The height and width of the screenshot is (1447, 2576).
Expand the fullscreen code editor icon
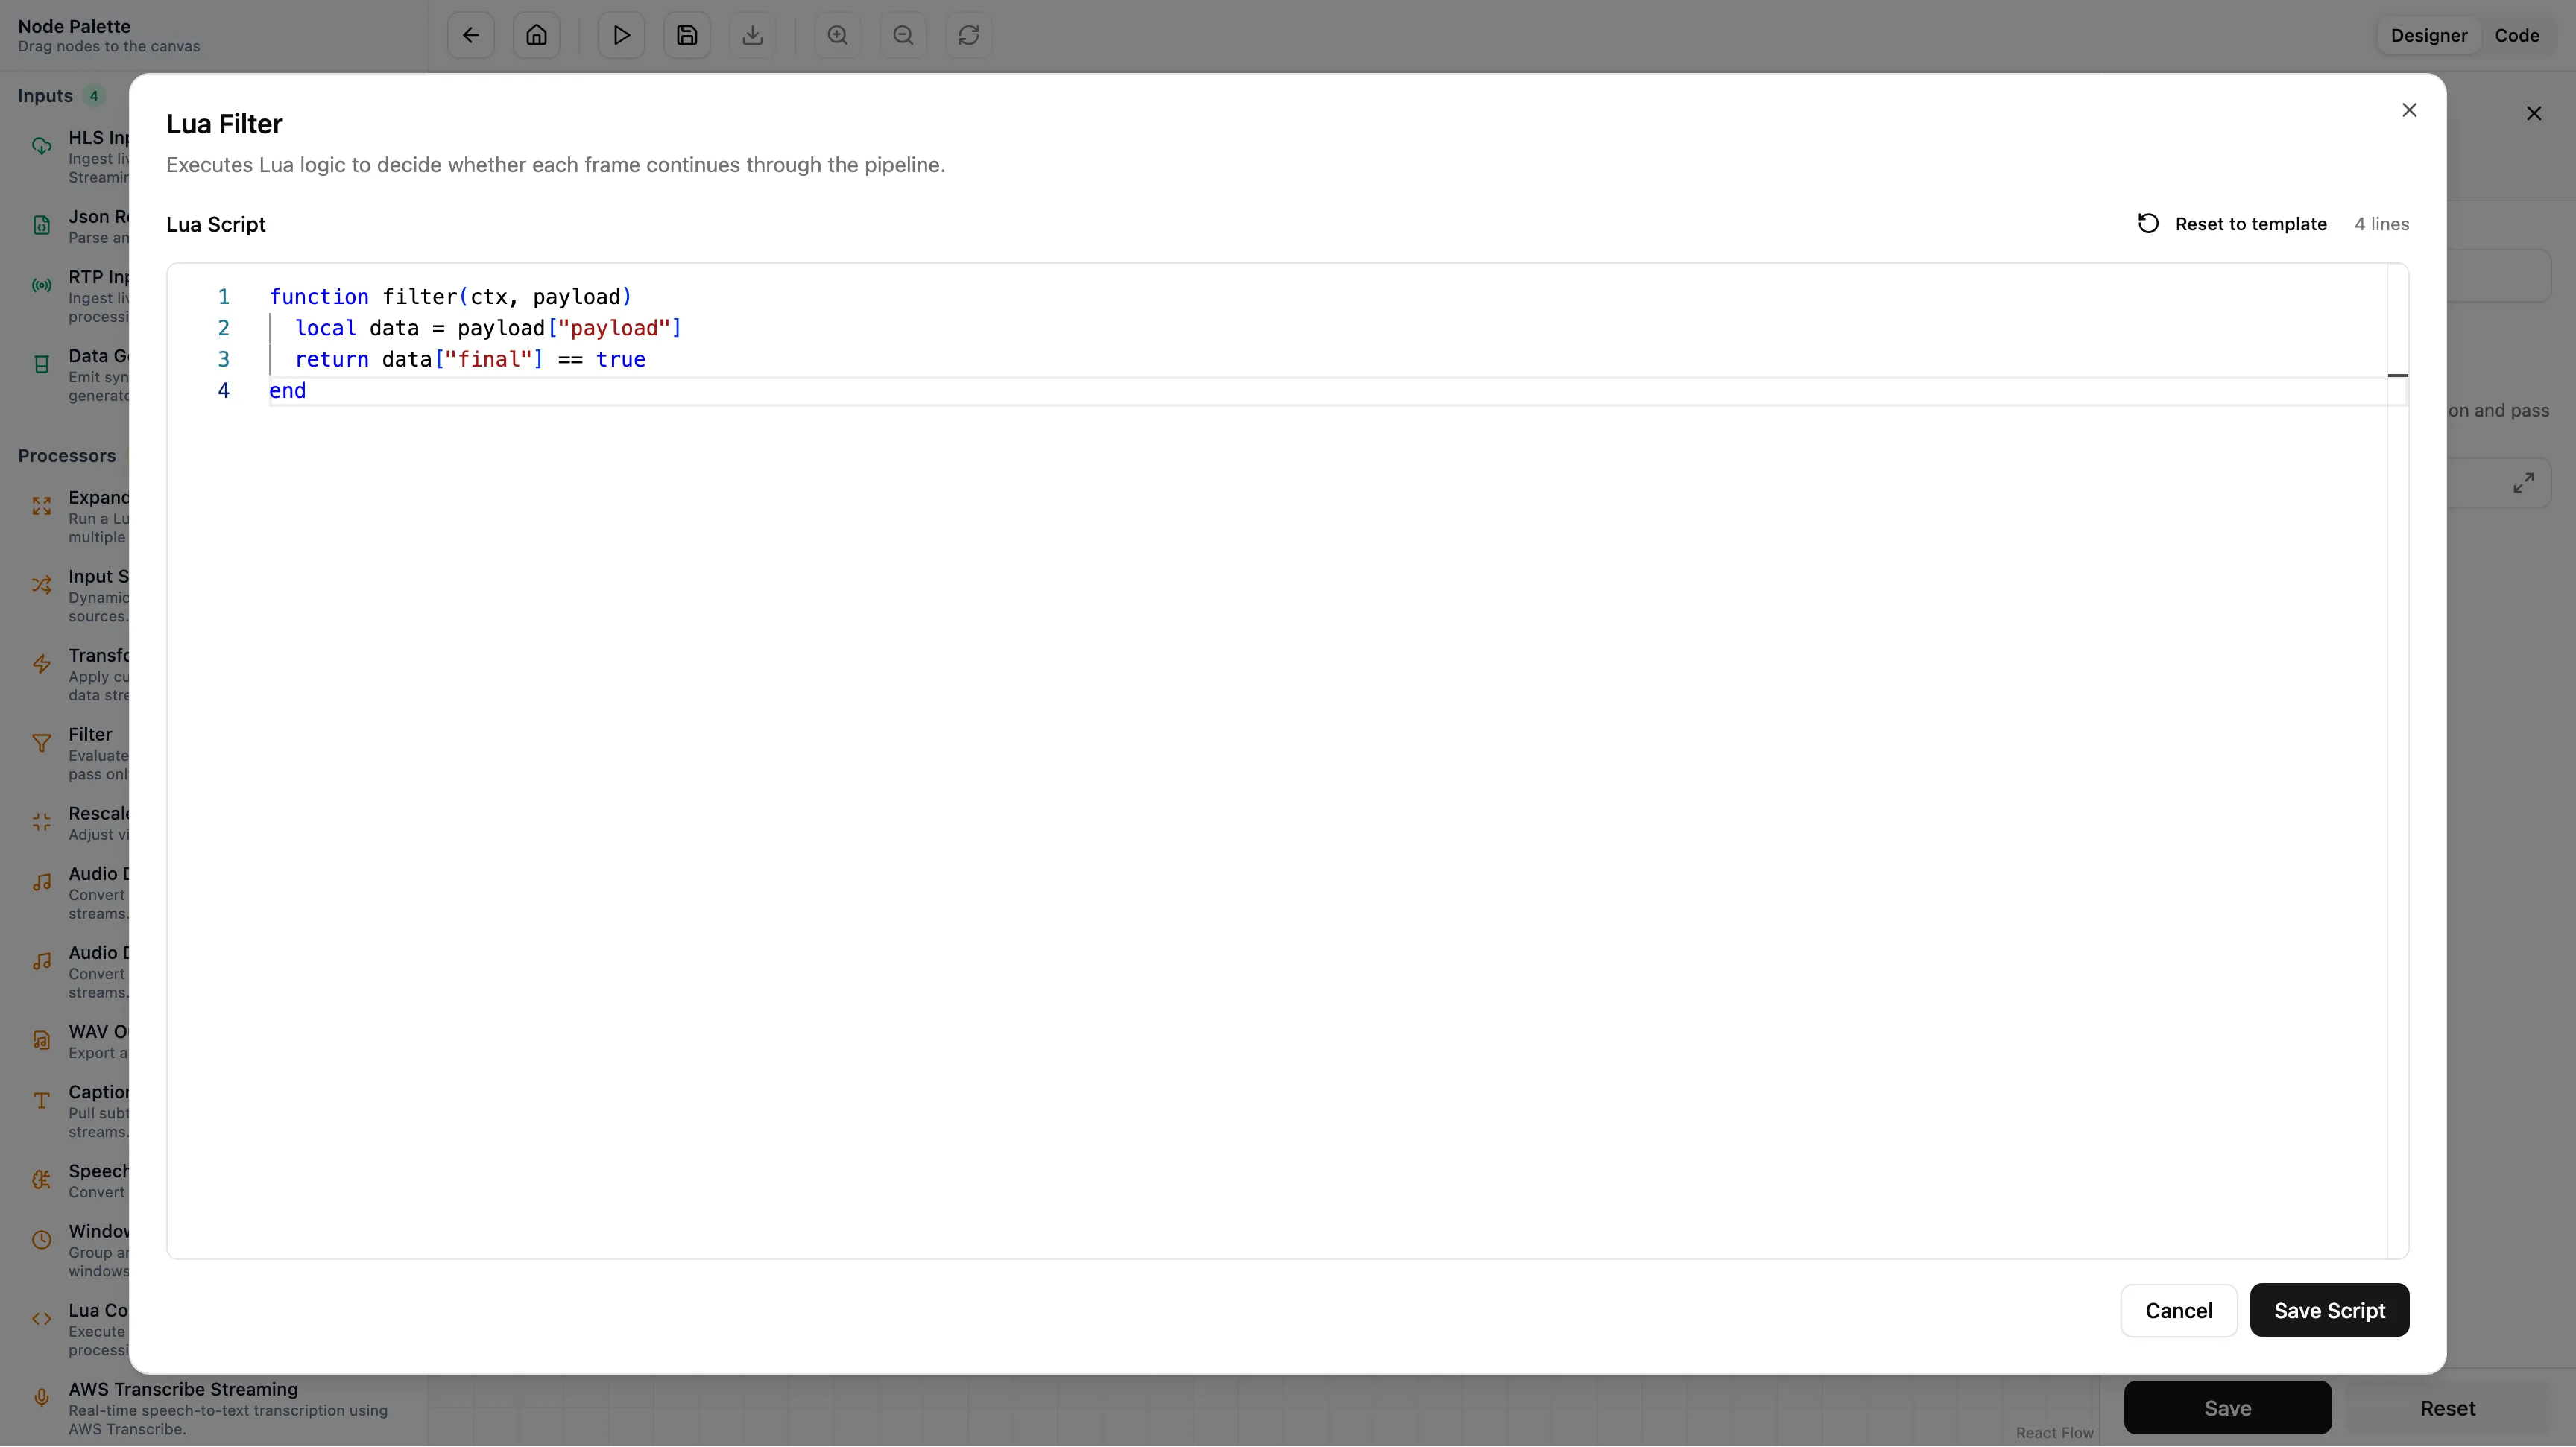[x=2524, y=481]
